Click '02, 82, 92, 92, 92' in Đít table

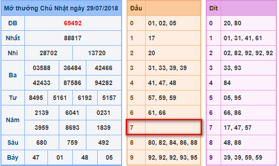[x=248, y=53]
